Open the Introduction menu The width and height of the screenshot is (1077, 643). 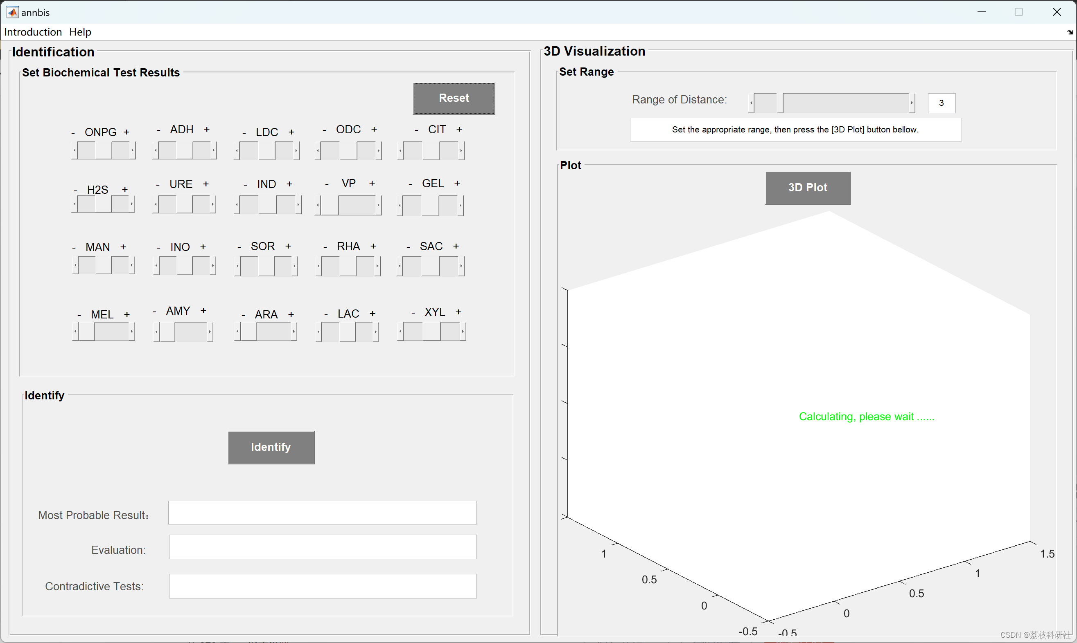33,32
